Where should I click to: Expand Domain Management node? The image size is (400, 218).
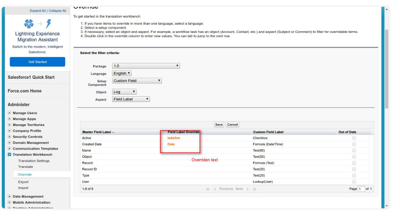9,142
